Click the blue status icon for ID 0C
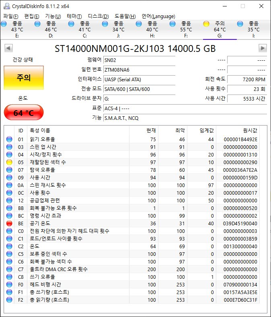 (9, 193)
